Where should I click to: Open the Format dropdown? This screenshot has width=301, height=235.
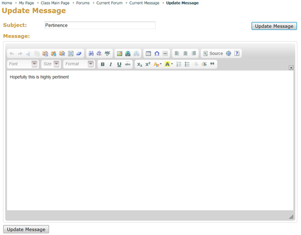(79, 64)
